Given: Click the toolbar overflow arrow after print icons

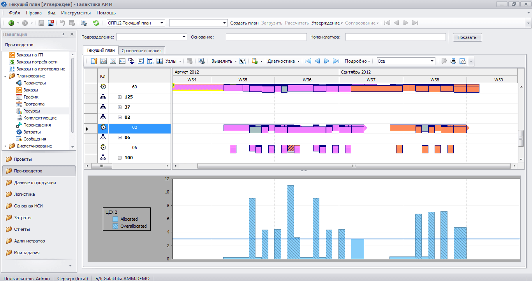Looking at the screenshot, I should [x=471, y=61].
